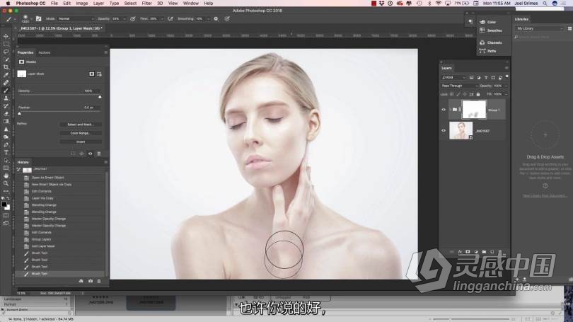Open layer Fill dropdown arrow
Screen dimensions: 573x322
click(506, 94)
